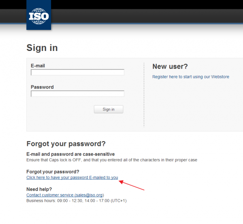Image resolution: width=243 pixels, height=224 pixels.
Task: Click the red arrow annotation
Action: coord(132,185)
